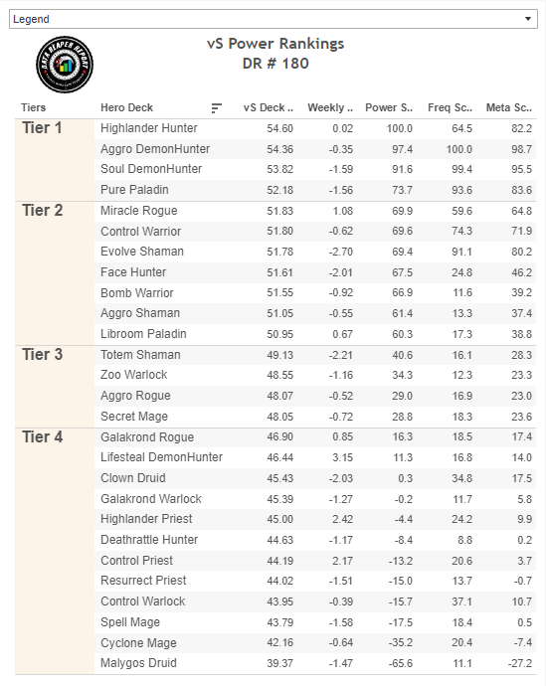Click the Malygos Druid deck name
The height and width of the screenshot is (686, 546).
[138, 663]
